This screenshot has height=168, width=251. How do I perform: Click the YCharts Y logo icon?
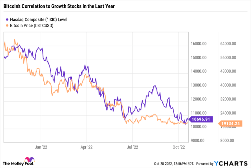[x=218, y=164]
